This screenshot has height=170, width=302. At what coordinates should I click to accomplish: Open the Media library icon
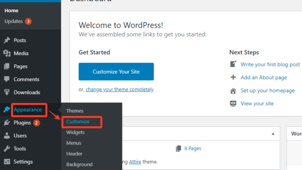(7, 53)
